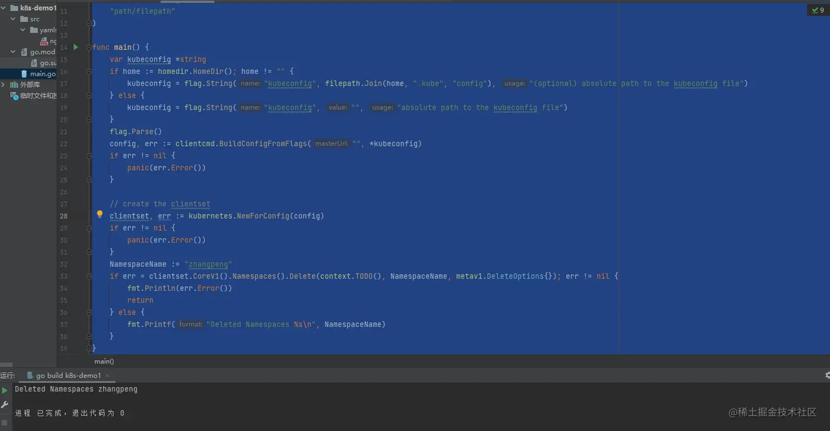Collapse the yamls folder
Screen dimensions: 830x431
(x=23, y=30)
